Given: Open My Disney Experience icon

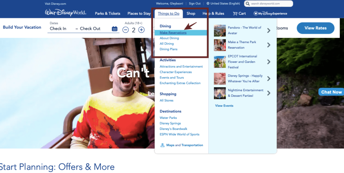Looking at the screenshot, I should tap(256, 14).
